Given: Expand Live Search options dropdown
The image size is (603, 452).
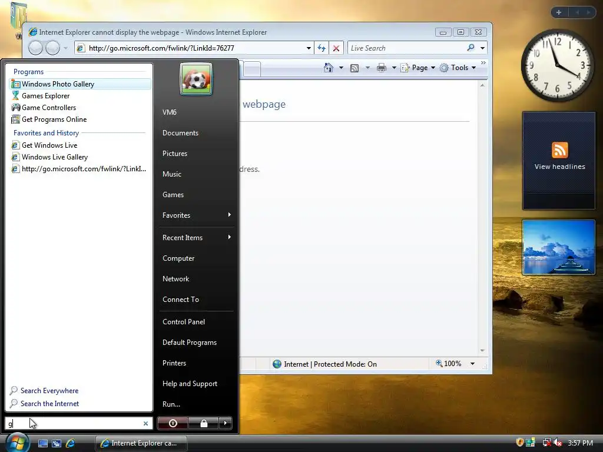Looking at the screenshot, I should tap(482, 48).
